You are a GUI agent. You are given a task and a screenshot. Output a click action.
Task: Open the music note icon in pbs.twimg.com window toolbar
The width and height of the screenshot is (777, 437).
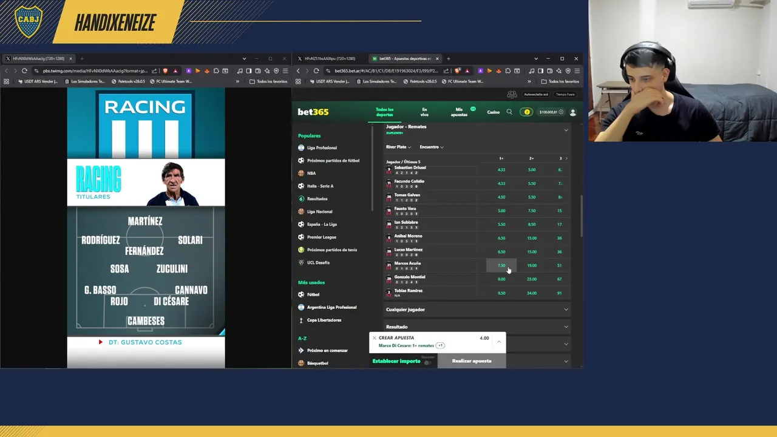(240, 71)
